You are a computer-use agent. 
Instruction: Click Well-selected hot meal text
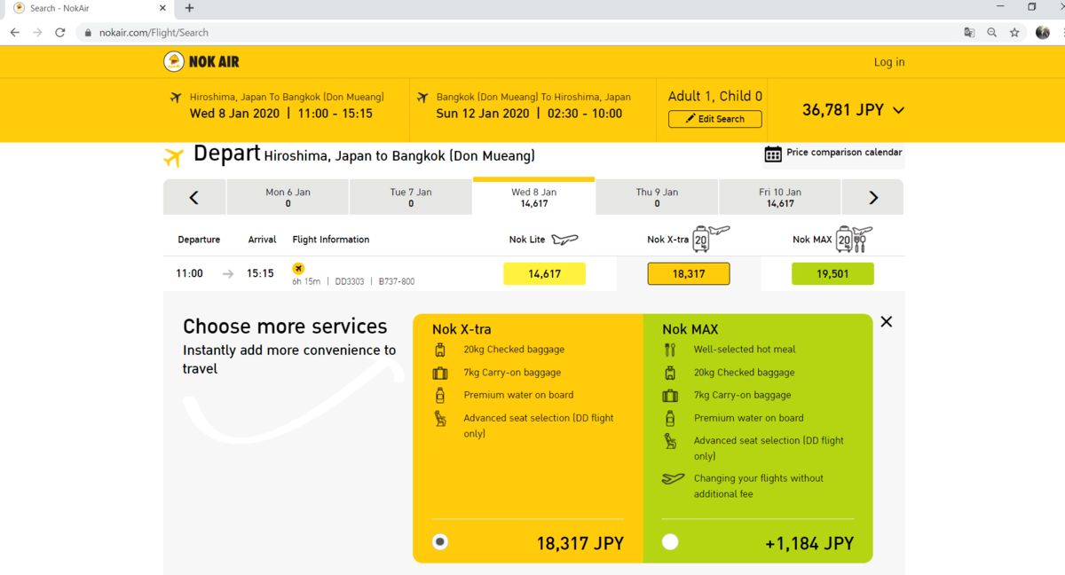(745, 350)
